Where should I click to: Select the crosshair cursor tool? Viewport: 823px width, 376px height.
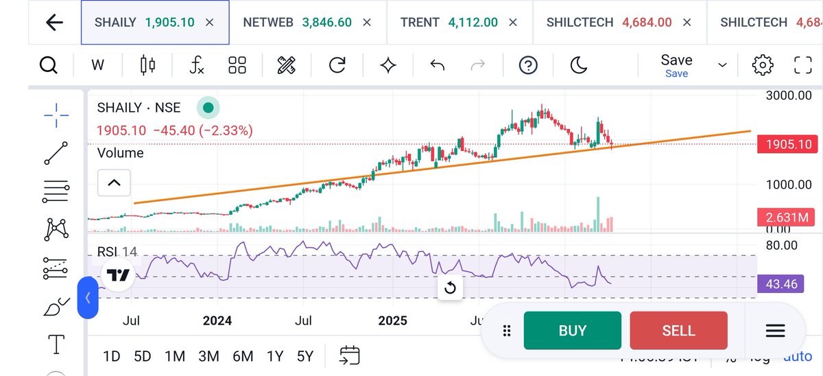click(x=56, y=115)
